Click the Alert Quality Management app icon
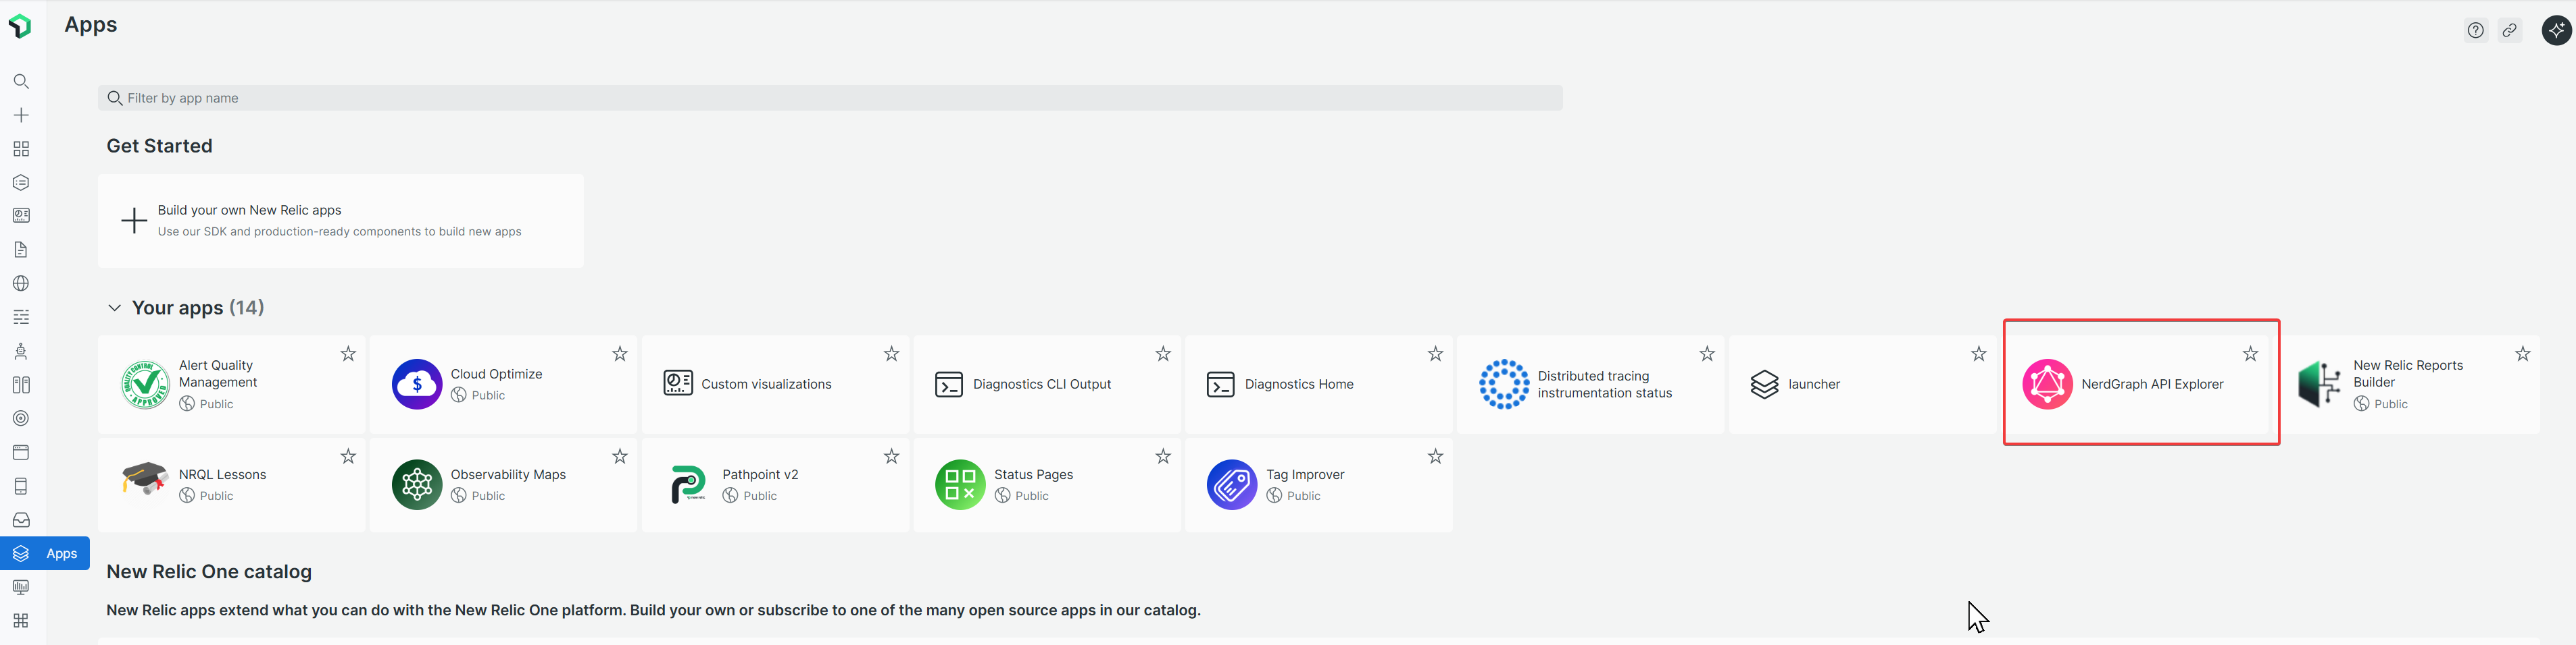Viewport: 2576px width, 645px height. 145,385
